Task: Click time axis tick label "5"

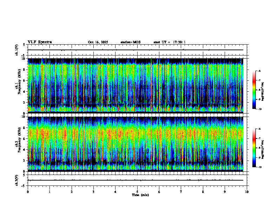Action: (x=137, y=192)
